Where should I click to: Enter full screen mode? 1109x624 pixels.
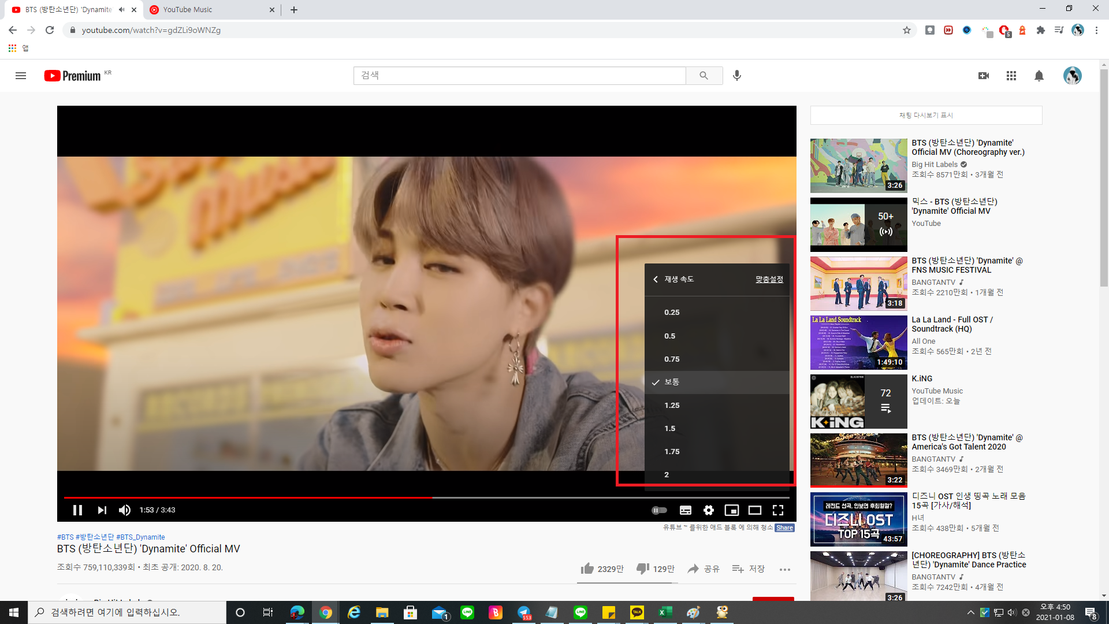(x=778, y=510)
